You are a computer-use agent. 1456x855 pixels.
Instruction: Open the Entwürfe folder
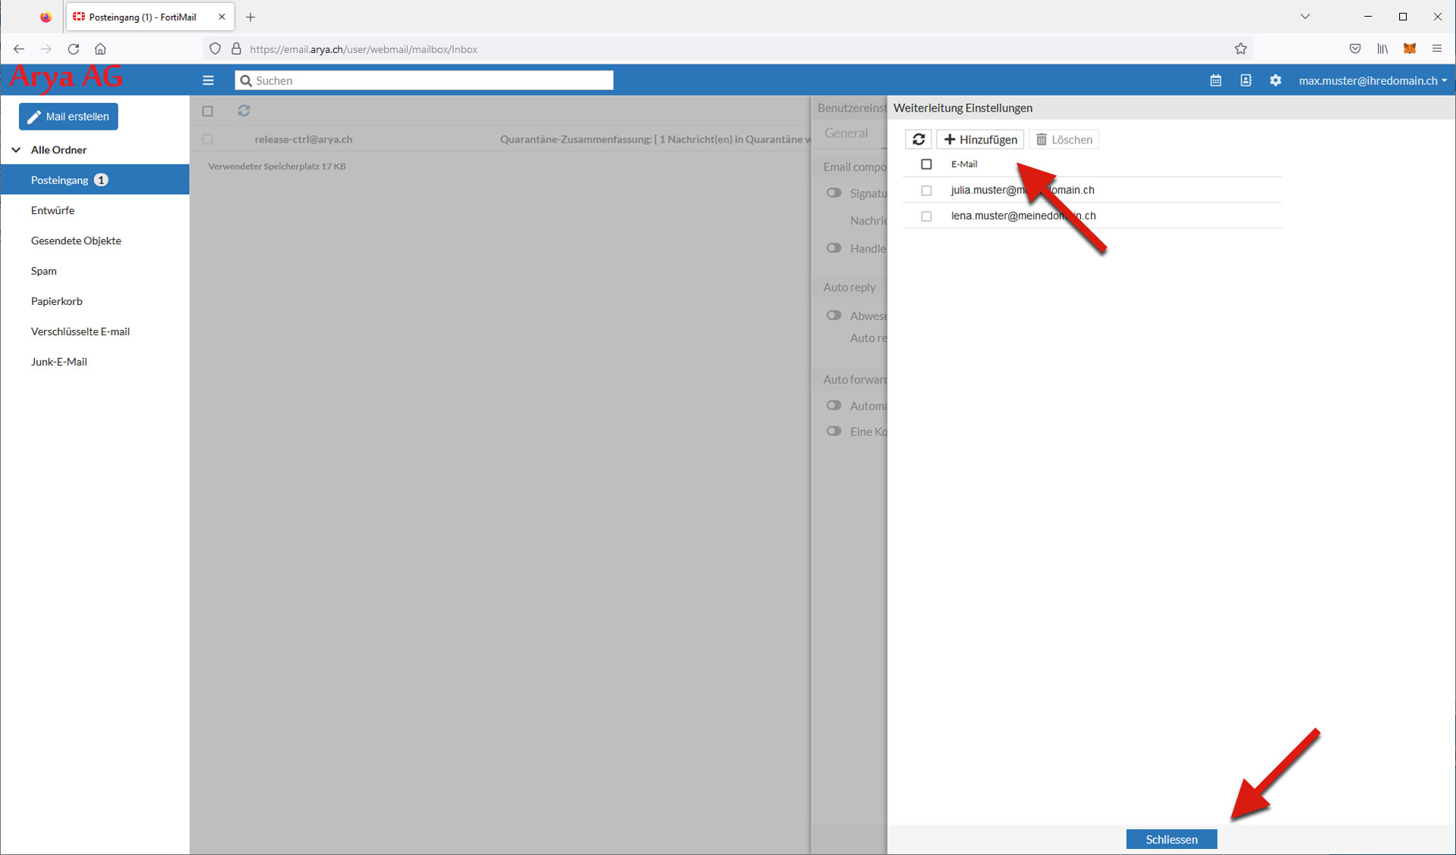[x=52, y=210]
